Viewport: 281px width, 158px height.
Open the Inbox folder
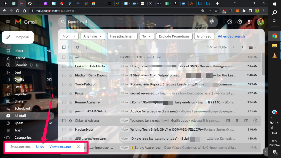click(x=19, y=51)
